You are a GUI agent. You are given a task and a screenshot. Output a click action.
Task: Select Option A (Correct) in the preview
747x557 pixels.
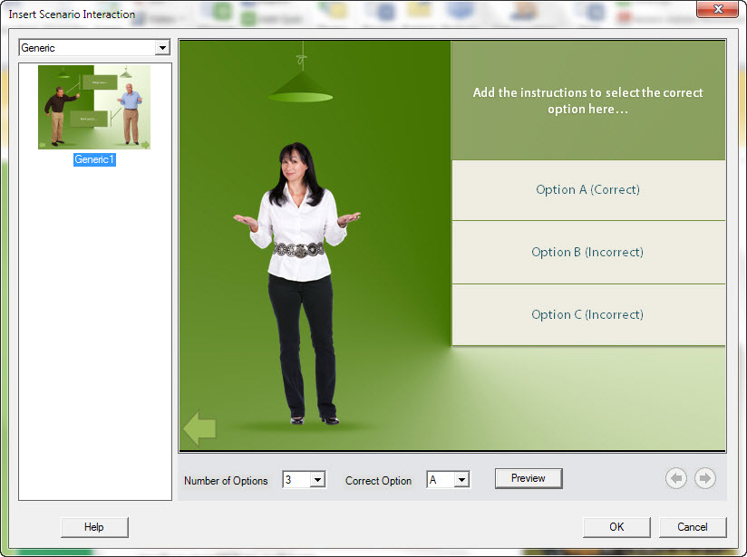pos(587,189)
